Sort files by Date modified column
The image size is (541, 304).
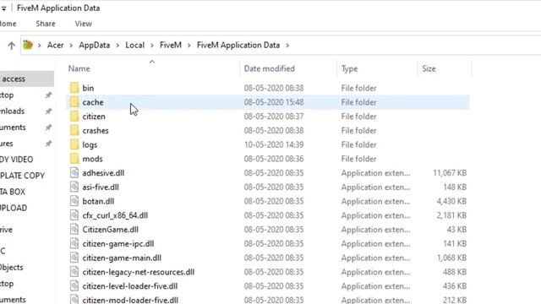click(269, 68)
